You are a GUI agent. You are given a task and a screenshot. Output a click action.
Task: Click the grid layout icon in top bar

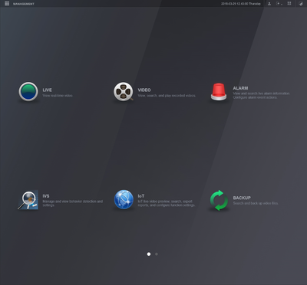pyautogui.click(x=289, y=4)
